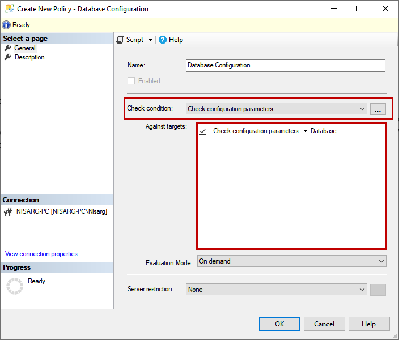
Task: Click the Script toolbar icon
Action: 120,40
